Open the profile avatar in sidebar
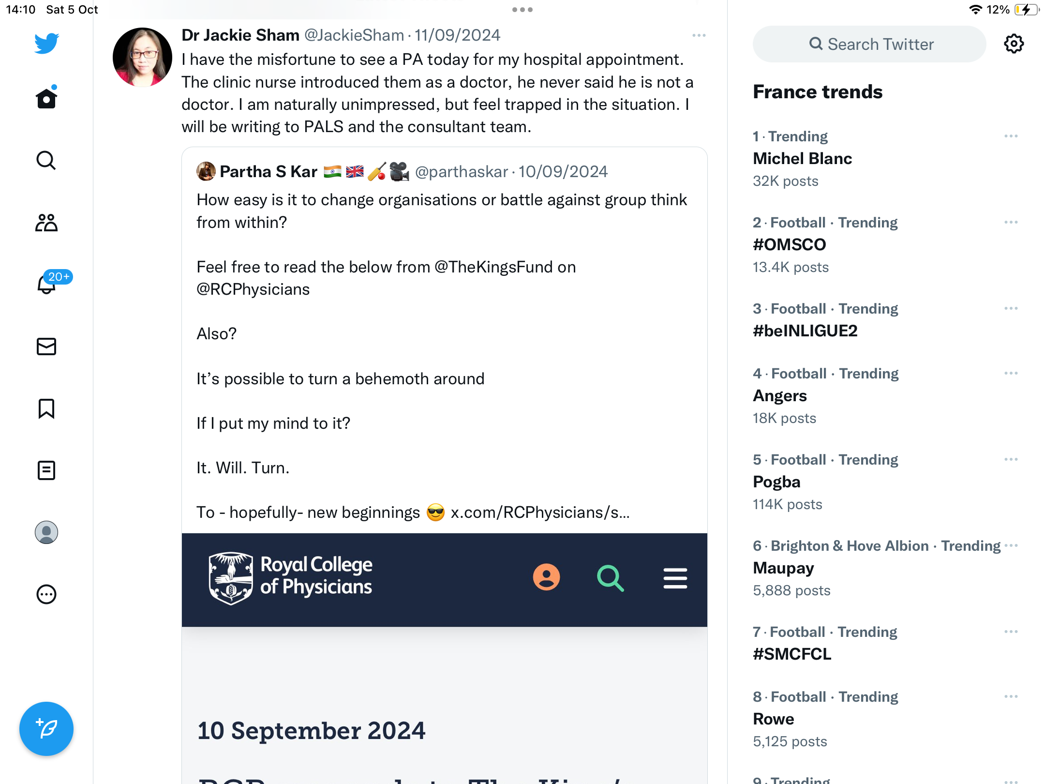 pos(46,532)
